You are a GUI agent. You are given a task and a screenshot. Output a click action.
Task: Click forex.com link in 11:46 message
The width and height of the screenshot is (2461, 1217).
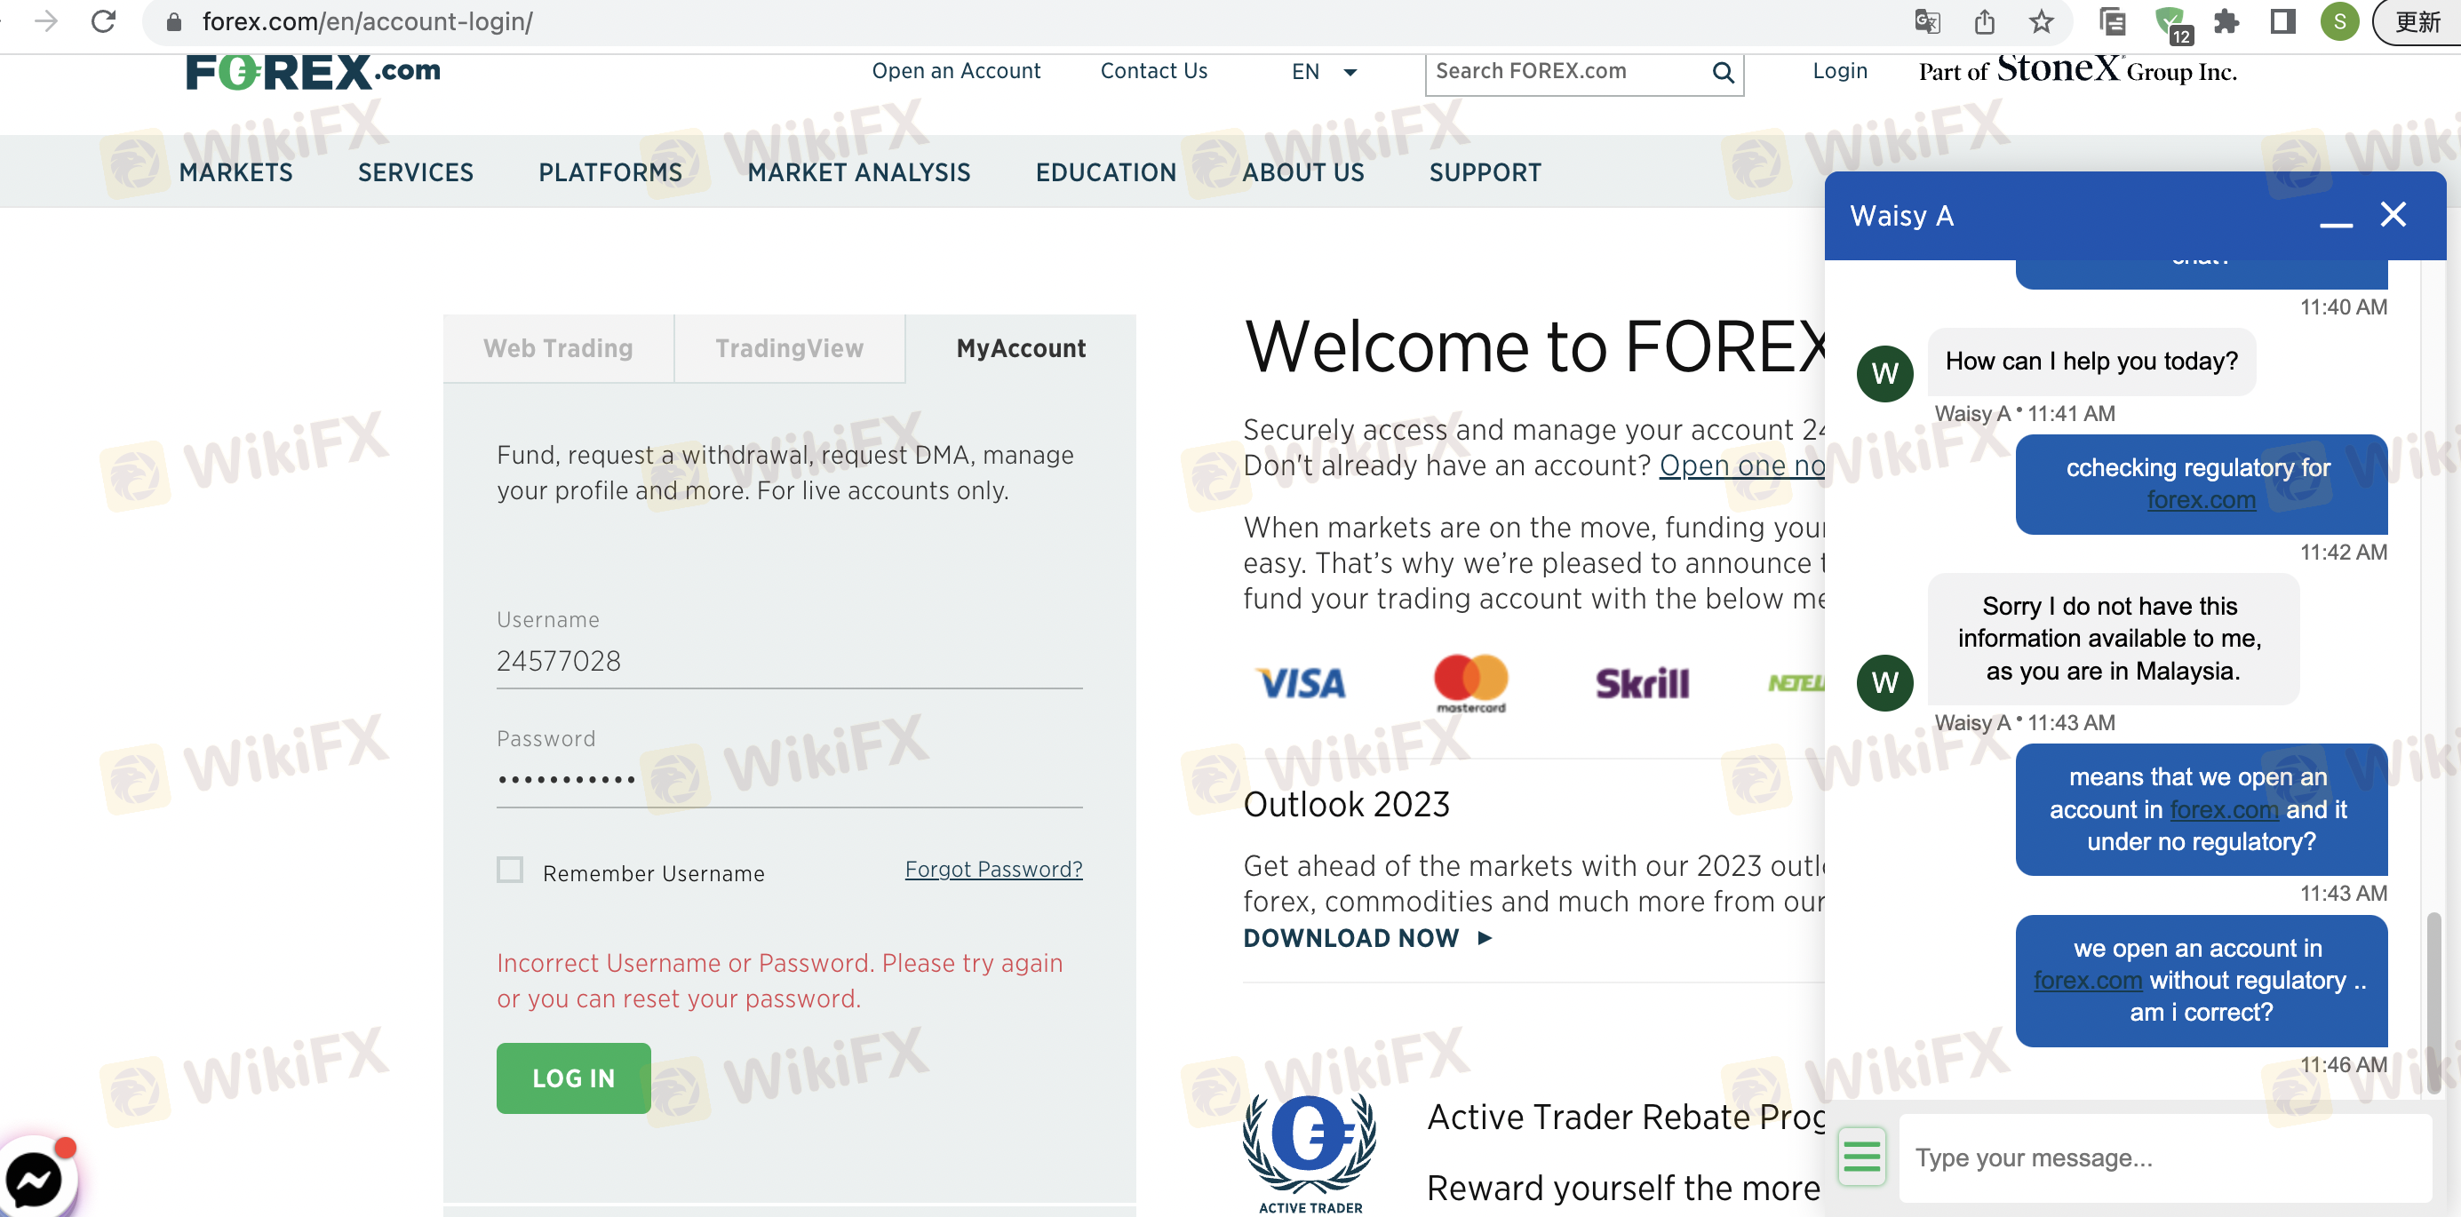[2088, 980]
